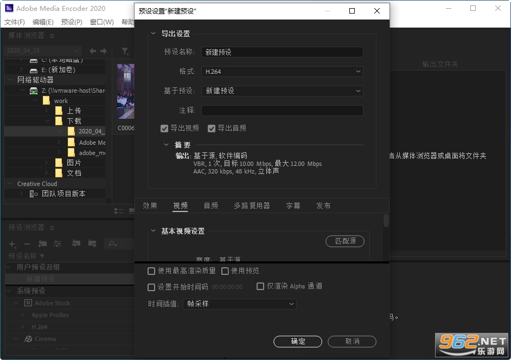This screenshot has width=511, height=360.
Task: Collapse the 基本视频设置 section
Action: pos(153,230)
